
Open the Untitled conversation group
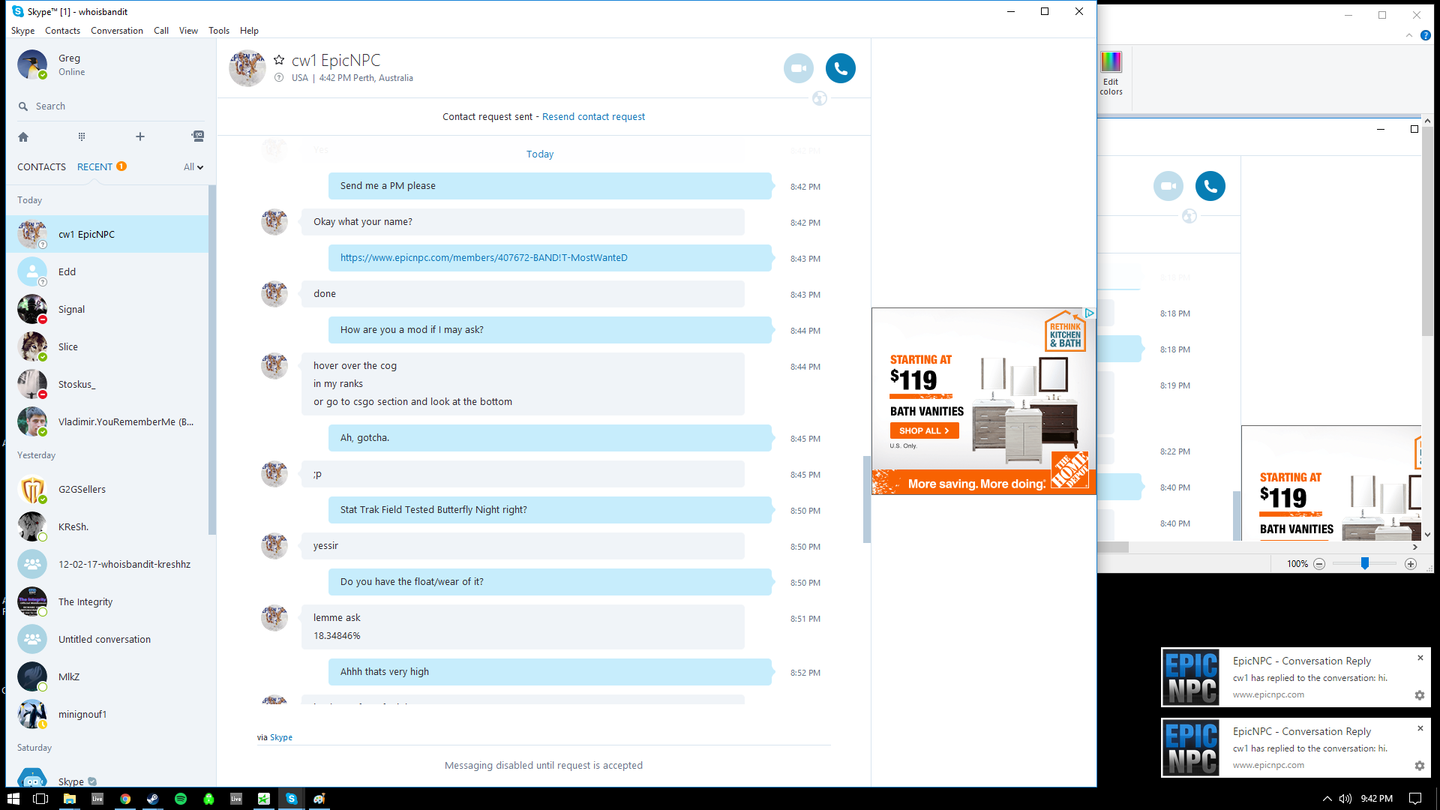pos(107,640)
